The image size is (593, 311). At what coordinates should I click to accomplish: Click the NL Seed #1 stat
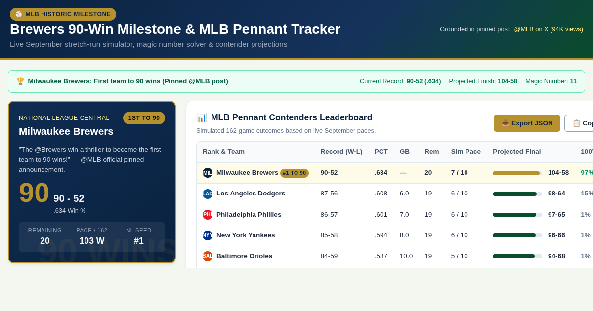(139, 236)
